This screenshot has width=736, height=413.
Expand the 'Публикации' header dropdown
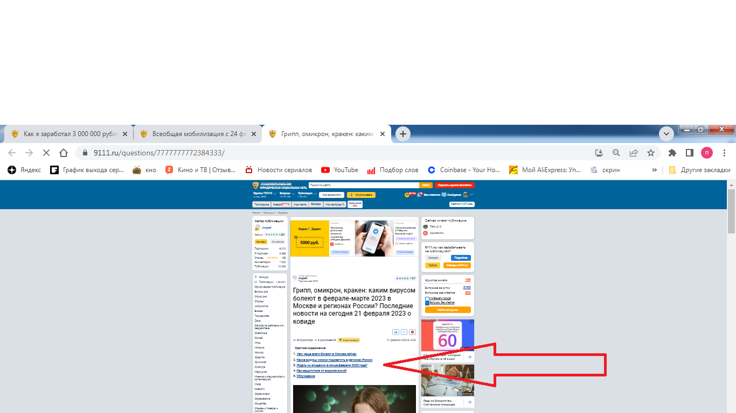[x=315, y=194]
